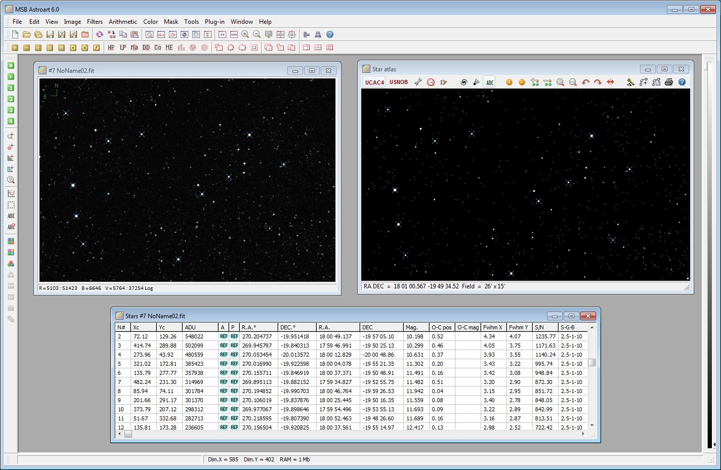Open the Arithmetic menu
Image resolution: width=721 pixels, height=470 pixels.
pos(122,21)
